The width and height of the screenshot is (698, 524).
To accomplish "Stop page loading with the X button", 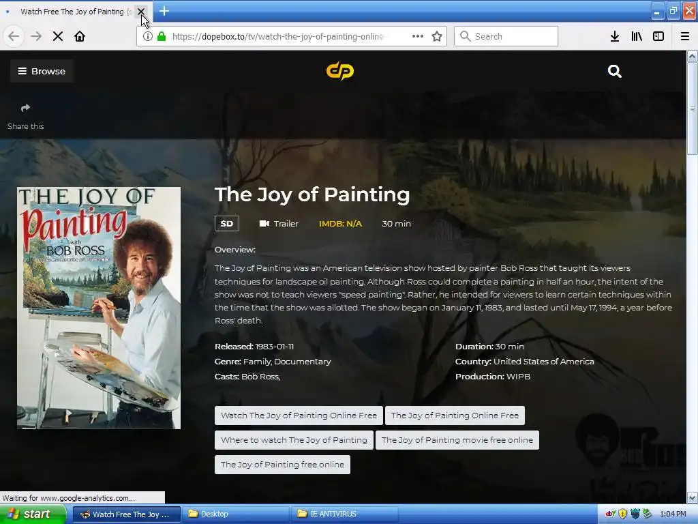I will 57,36.
